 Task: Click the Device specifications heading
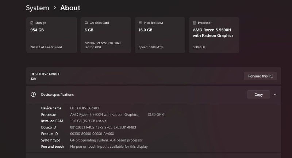57,95
